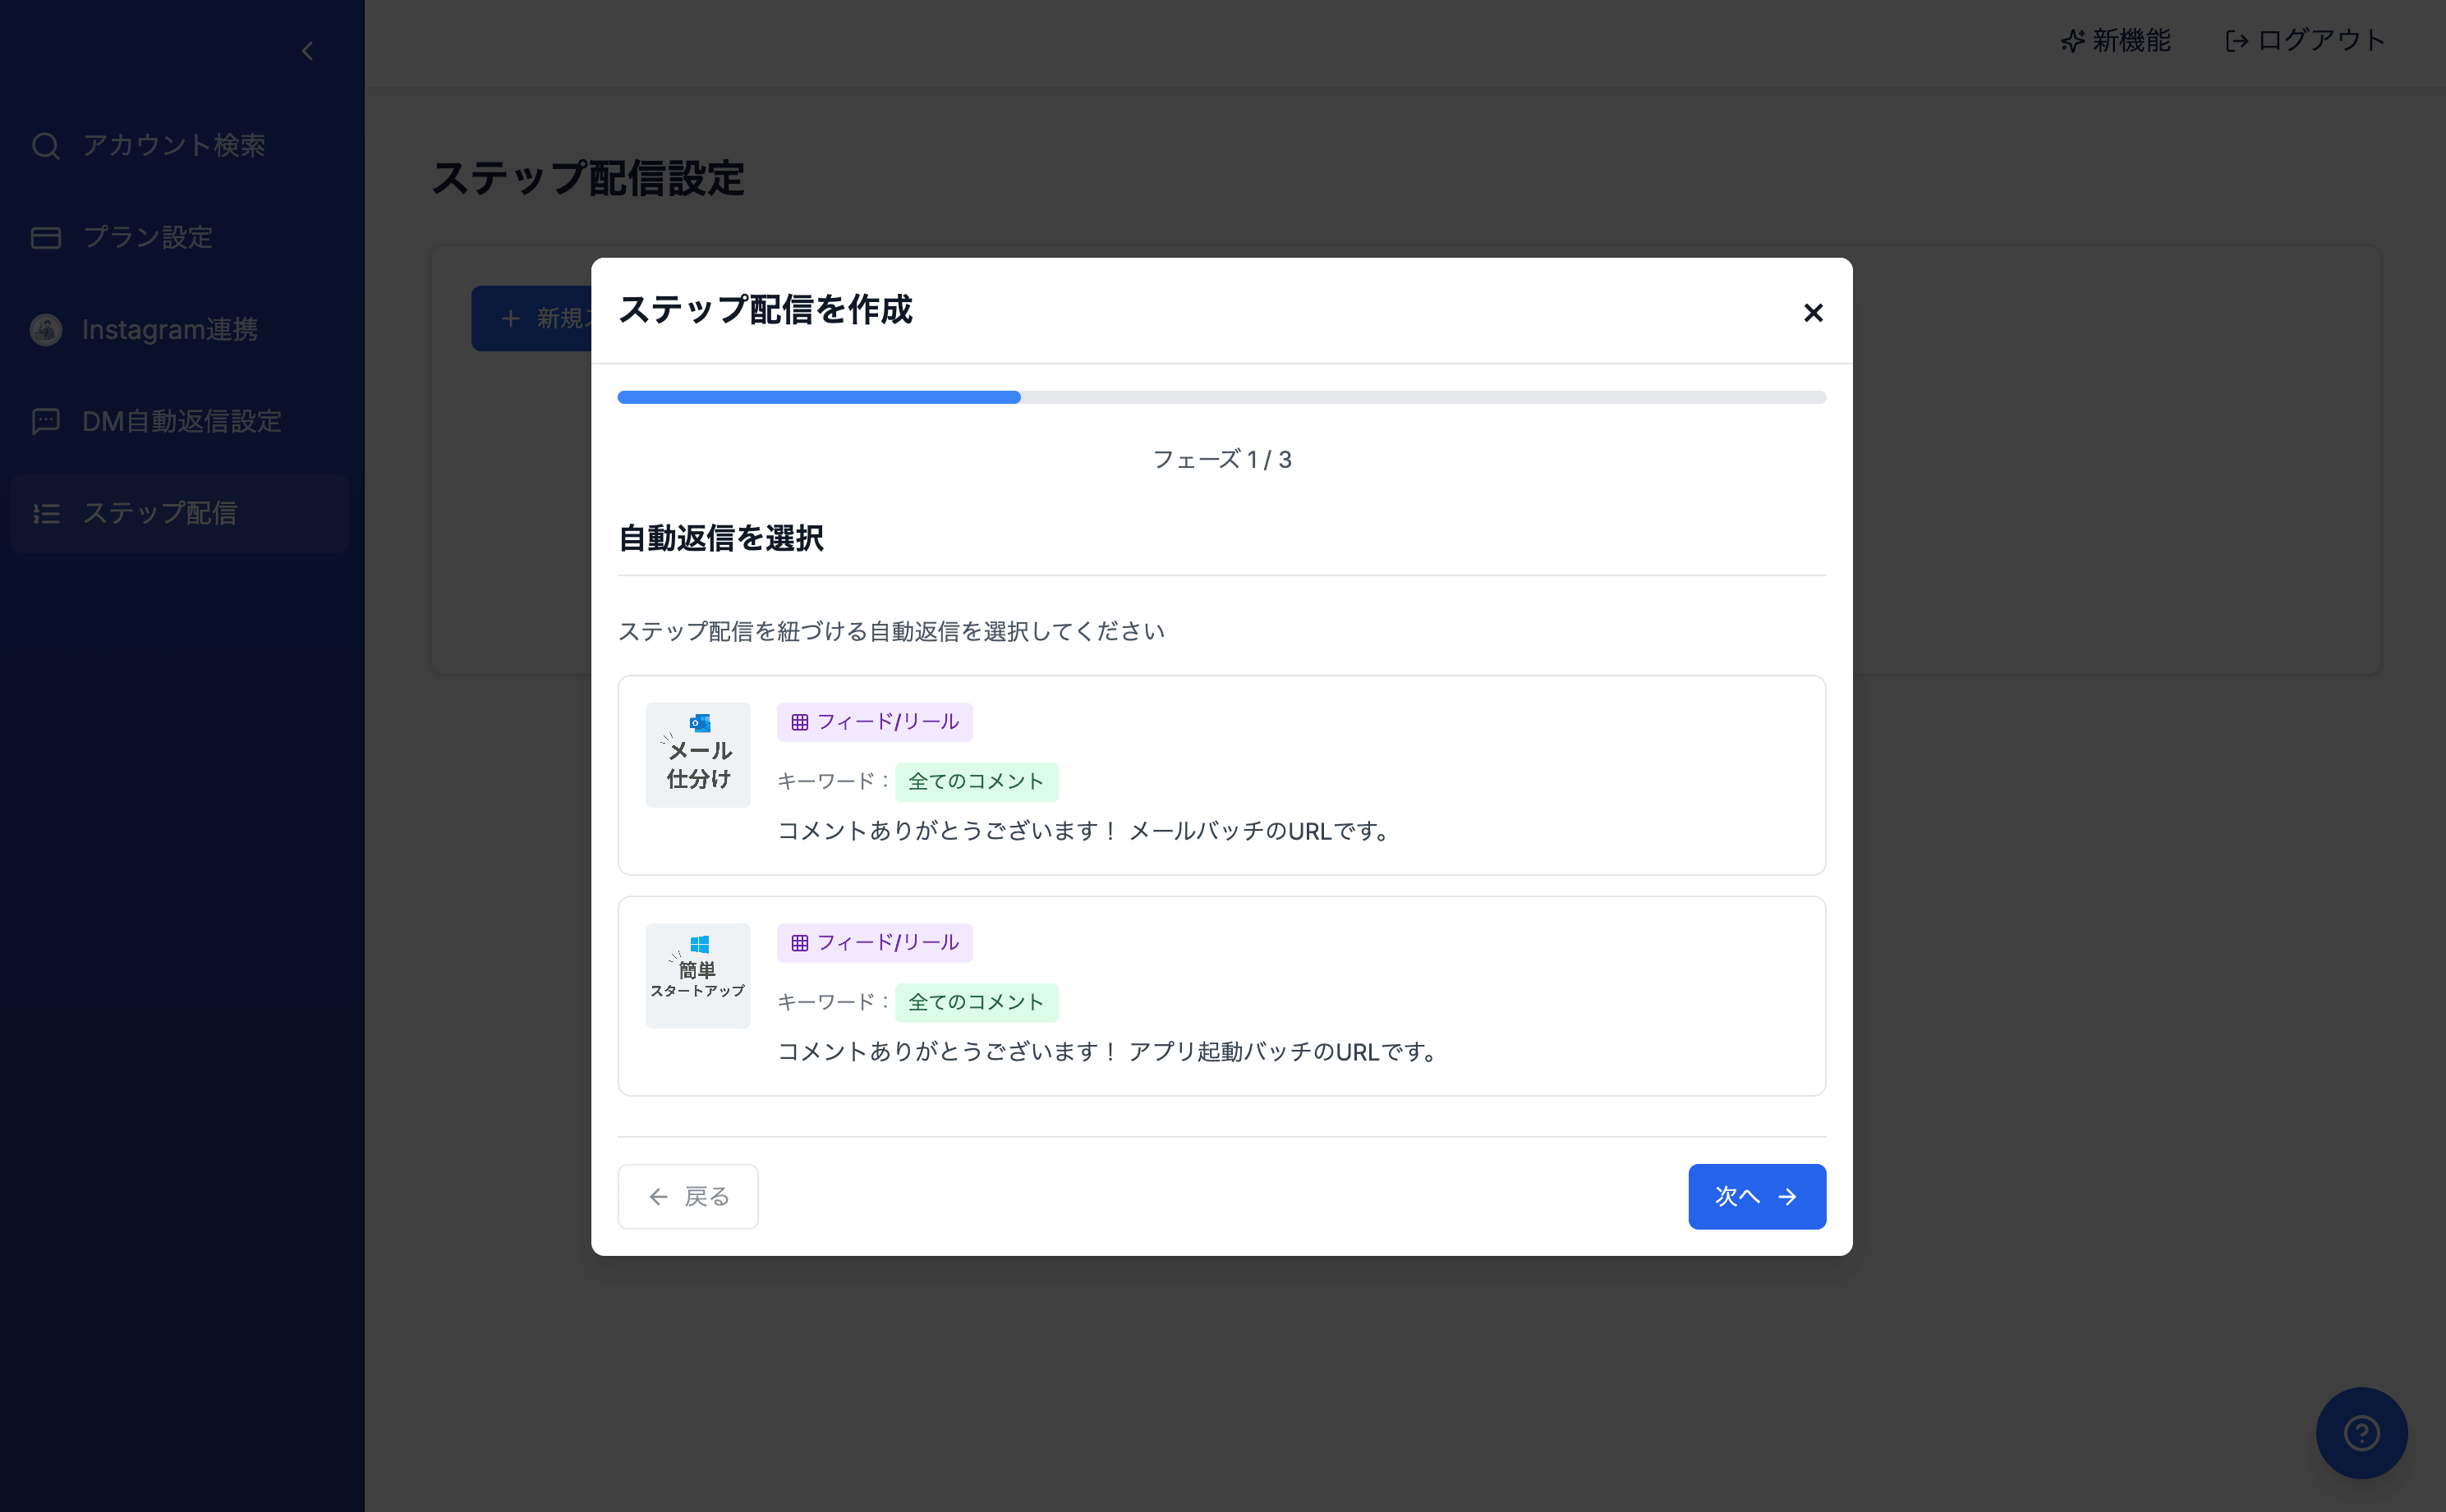Image resolution: width=2446 pixels, height=1512 pixels.
Task: Click the ステップ配信 list icon
Action: tap(46, 514)
